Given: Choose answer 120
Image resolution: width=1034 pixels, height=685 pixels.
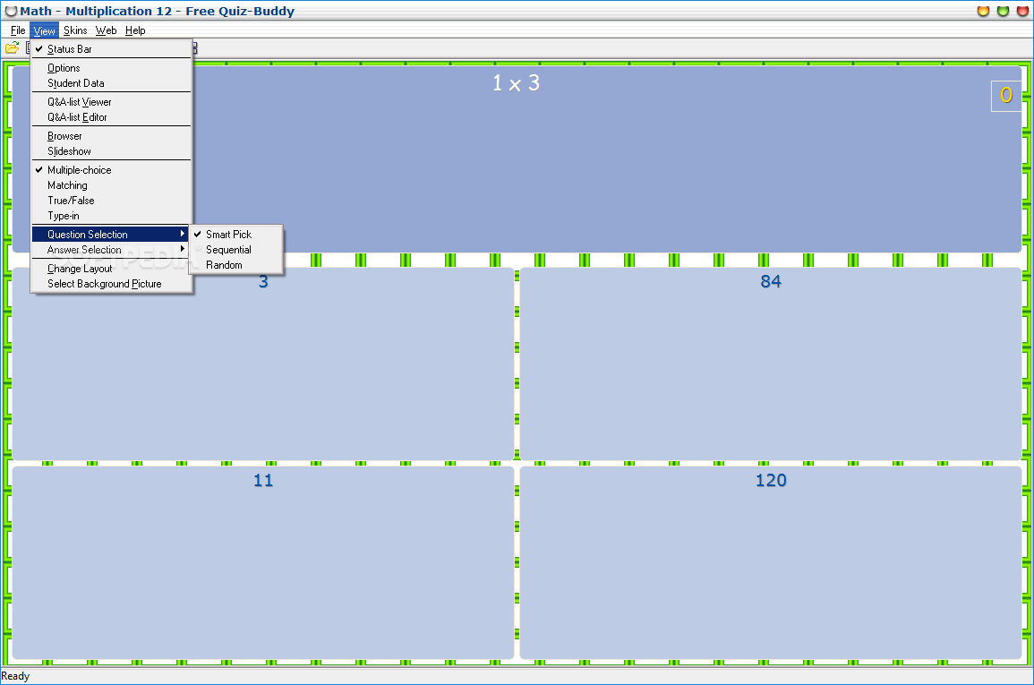Looking at the screenshot, I should tap(770, 562).
